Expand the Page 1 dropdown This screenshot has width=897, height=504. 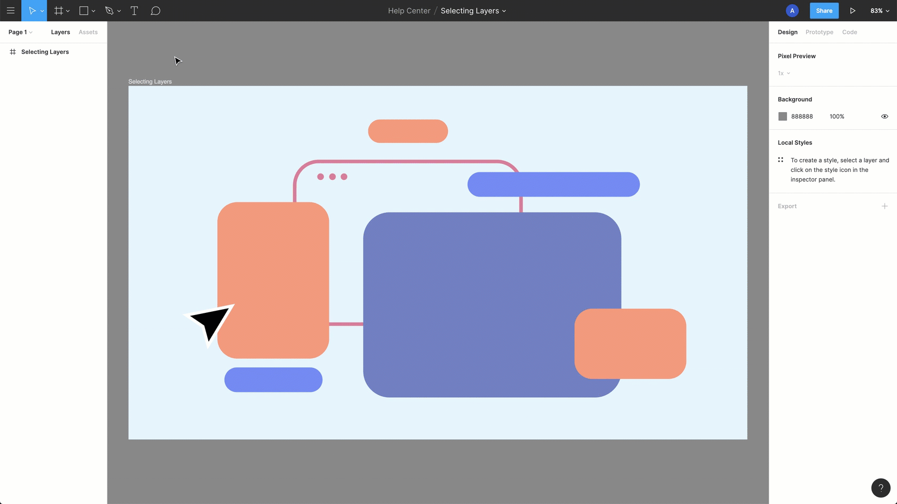(x=20, y=32)
